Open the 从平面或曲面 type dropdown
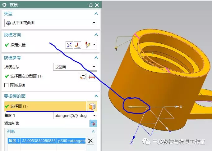The width and height of the screenshot is (212, 151). point(51,23)
